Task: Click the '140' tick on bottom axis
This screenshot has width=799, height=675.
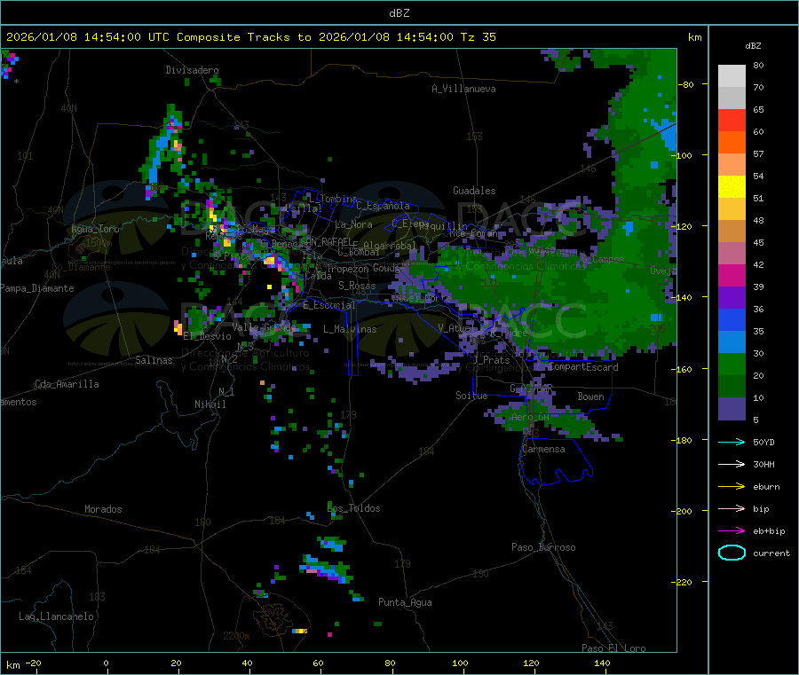Action: 602,663
